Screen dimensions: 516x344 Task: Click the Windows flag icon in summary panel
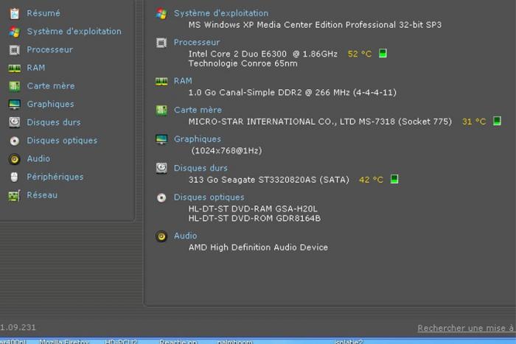[x=161, y=13]
